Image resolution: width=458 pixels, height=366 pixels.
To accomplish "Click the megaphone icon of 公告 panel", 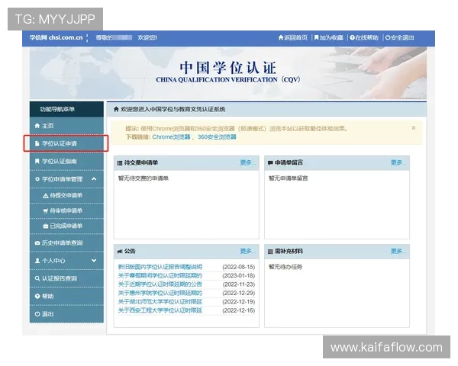I will click(x=120, y=252).
